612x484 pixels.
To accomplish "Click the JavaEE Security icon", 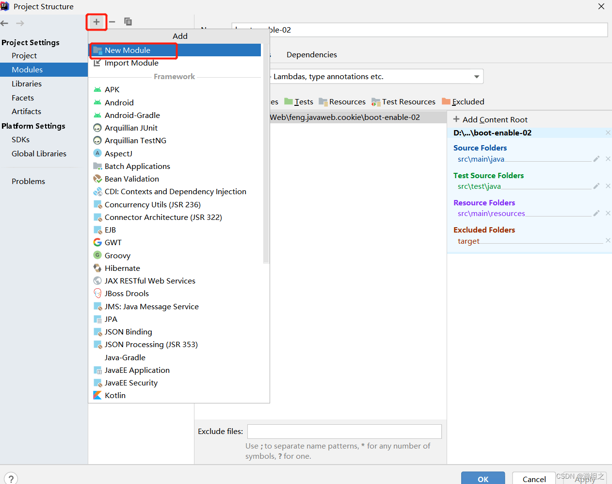I will point(97,383).
